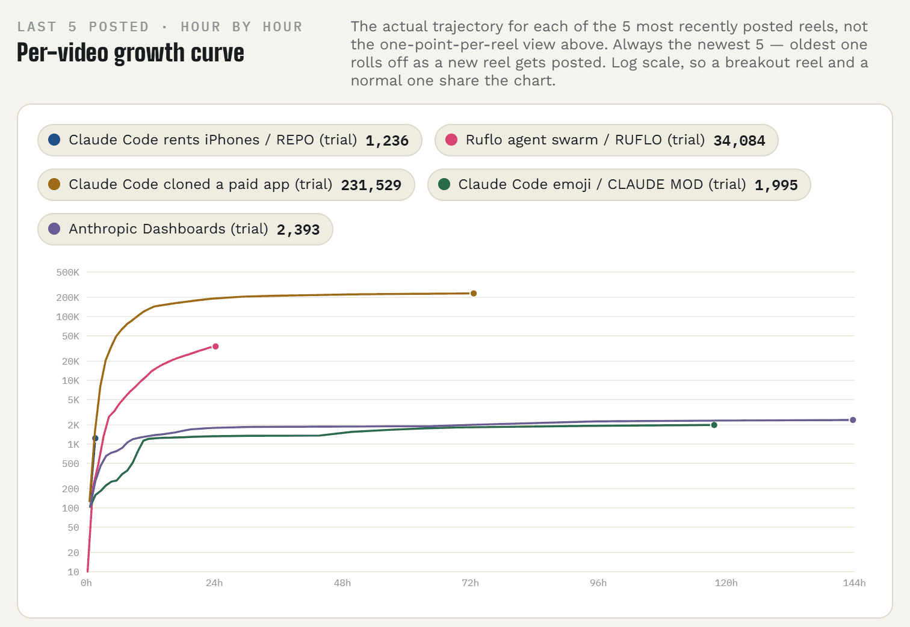The height and width of the screenshot is (627, 910).
Task: Toggle the Claude Code rents iPhones series pill
Action: [x=229, y=140]
